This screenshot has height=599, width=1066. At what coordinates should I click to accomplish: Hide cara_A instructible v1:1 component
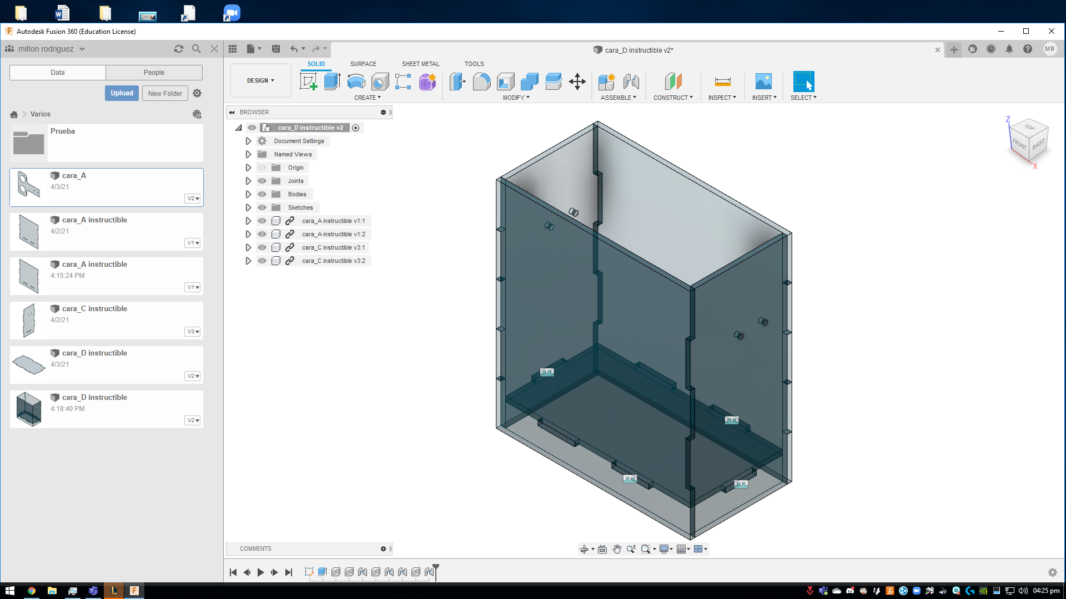(262, 221)
